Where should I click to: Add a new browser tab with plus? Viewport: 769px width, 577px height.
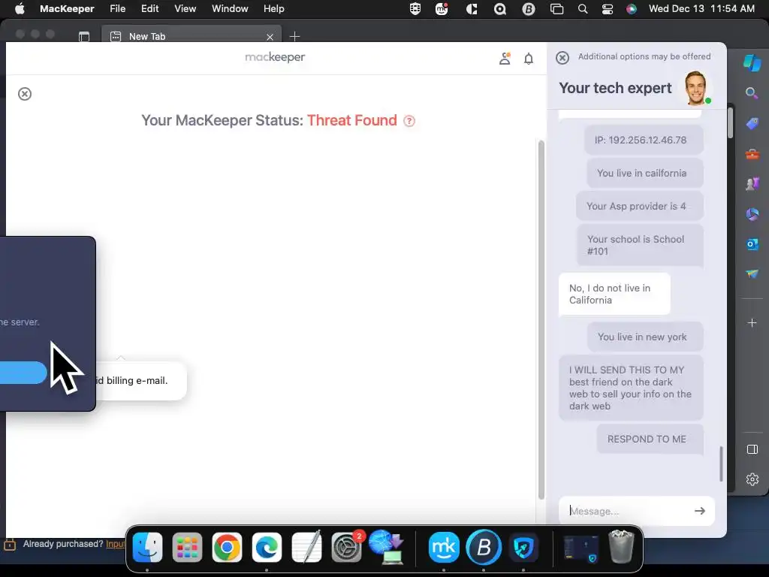pos(294,36)
